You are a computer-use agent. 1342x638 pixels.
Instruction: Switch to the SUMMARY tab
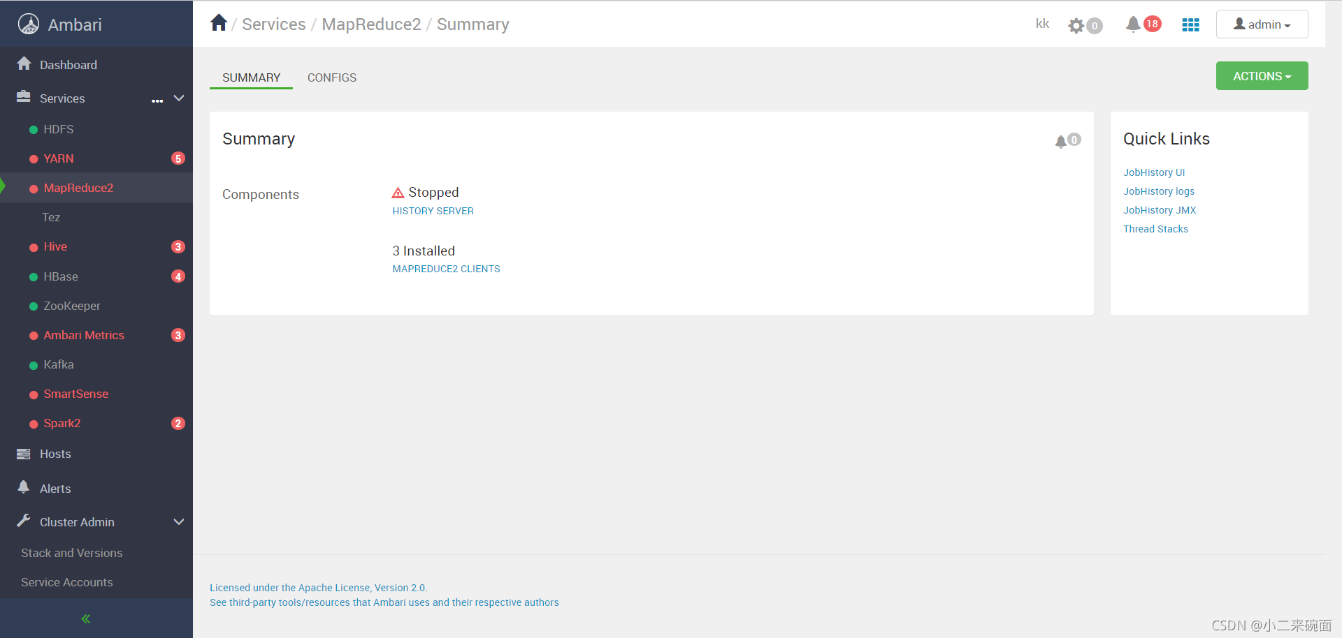point(251,77)
